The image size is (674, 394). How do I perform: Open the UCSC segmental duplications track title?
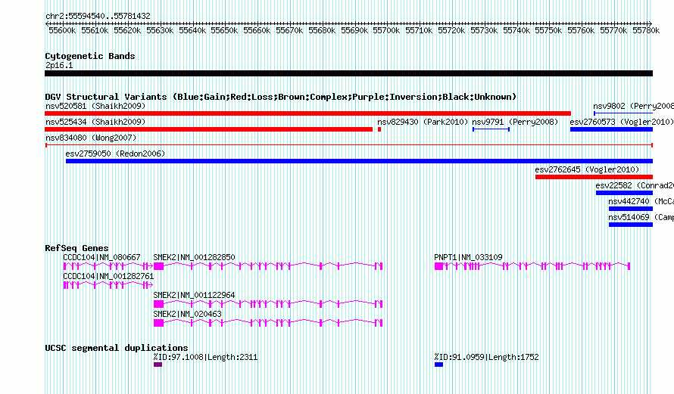pos(117,348)
